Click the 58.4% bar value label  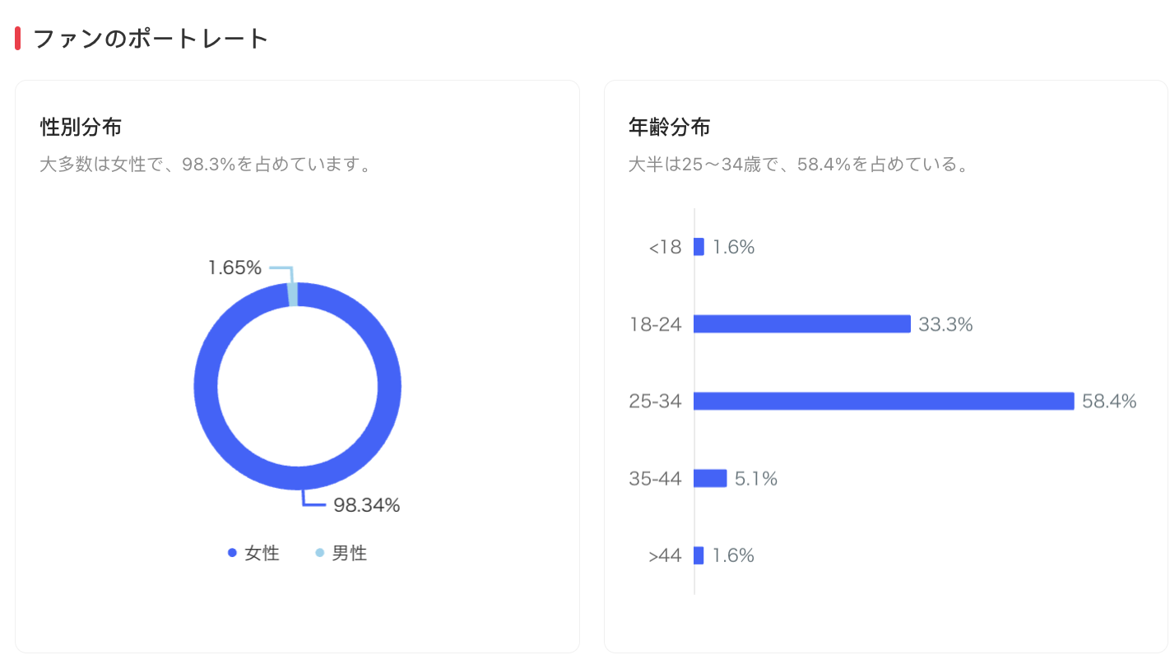tap(1109, 402)
